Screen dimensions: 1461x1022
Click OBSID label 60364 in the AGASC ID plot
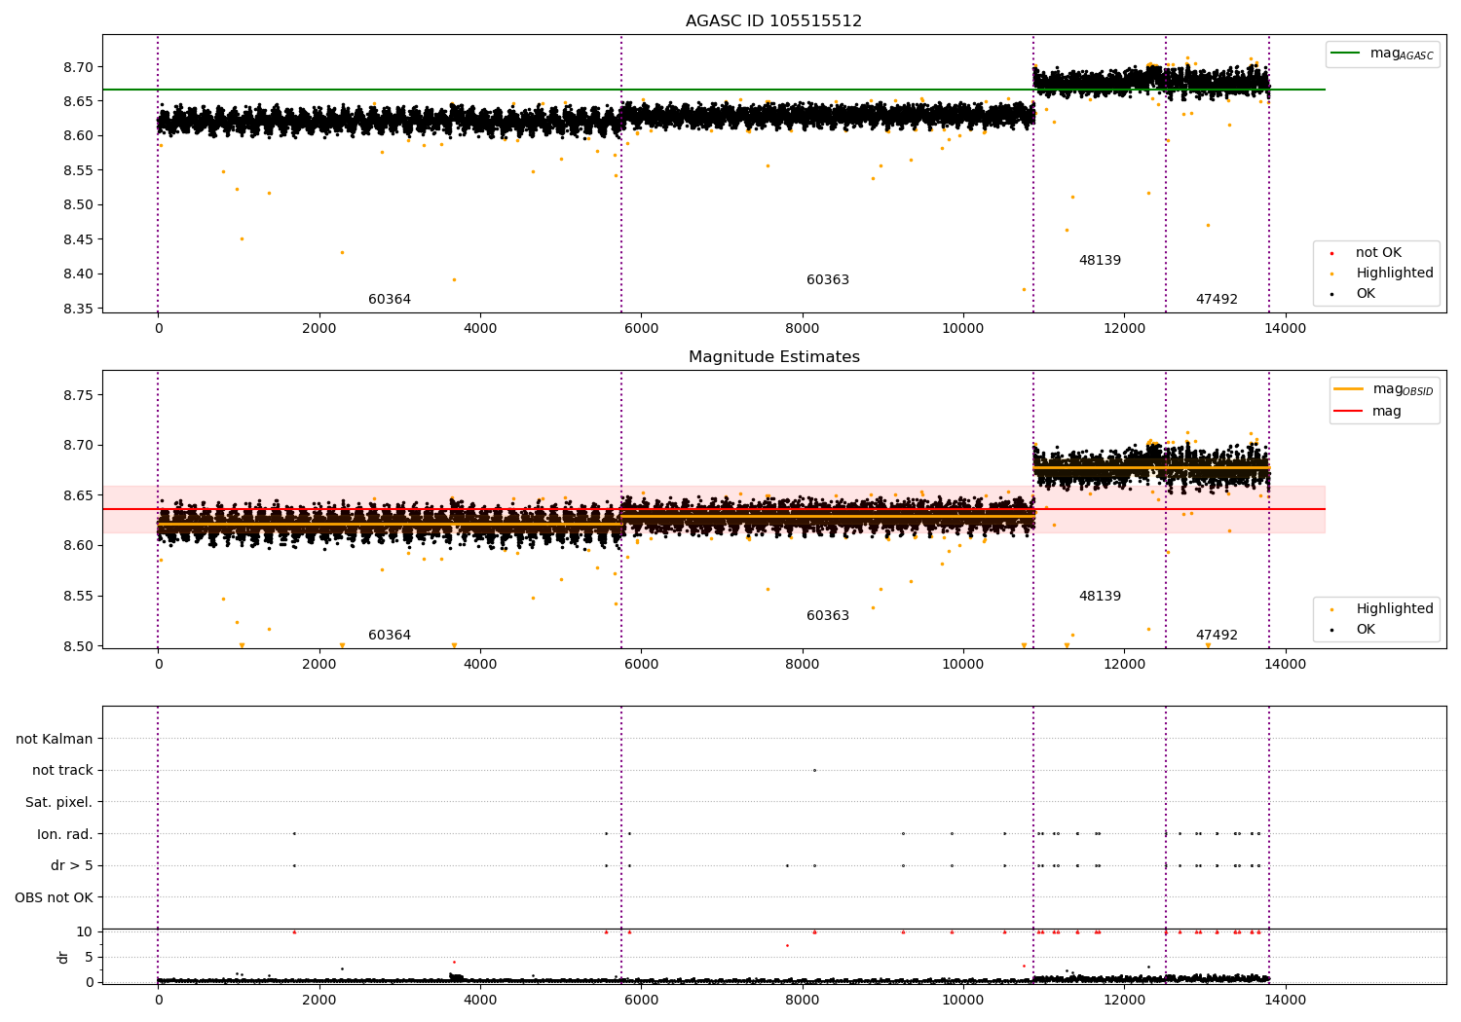tap(390, 300)
